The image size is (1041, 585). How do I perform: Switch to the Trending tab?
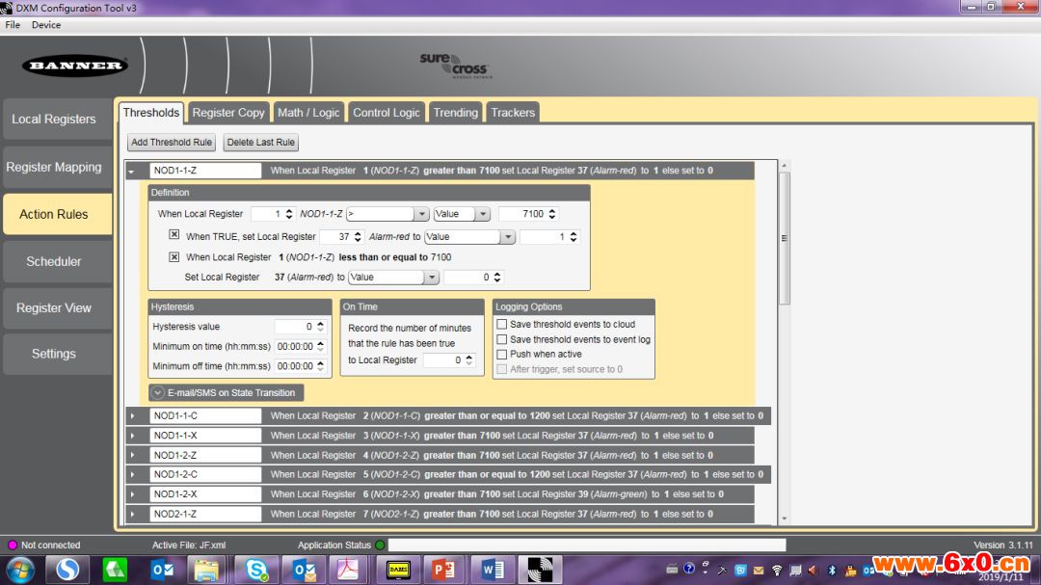click(455, 112)
